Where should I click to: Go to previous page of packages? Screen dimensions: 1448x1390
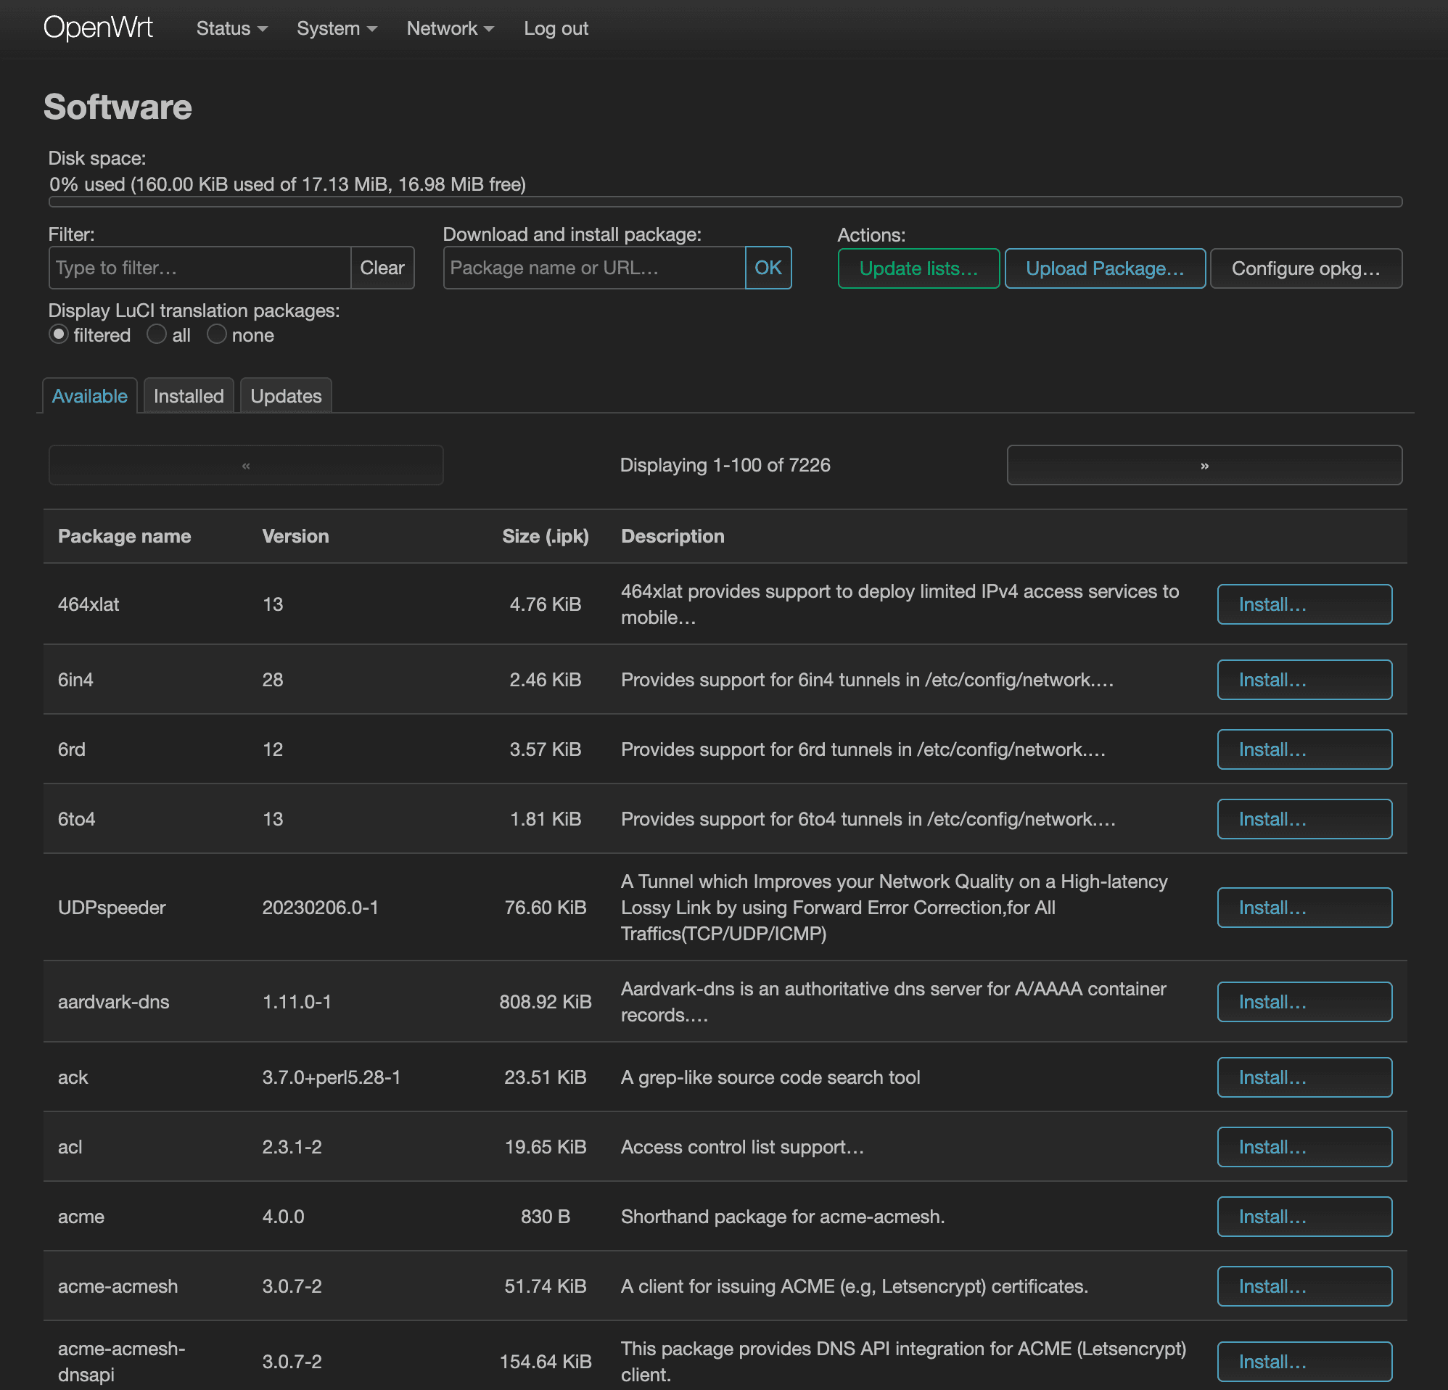coord(246,465)
